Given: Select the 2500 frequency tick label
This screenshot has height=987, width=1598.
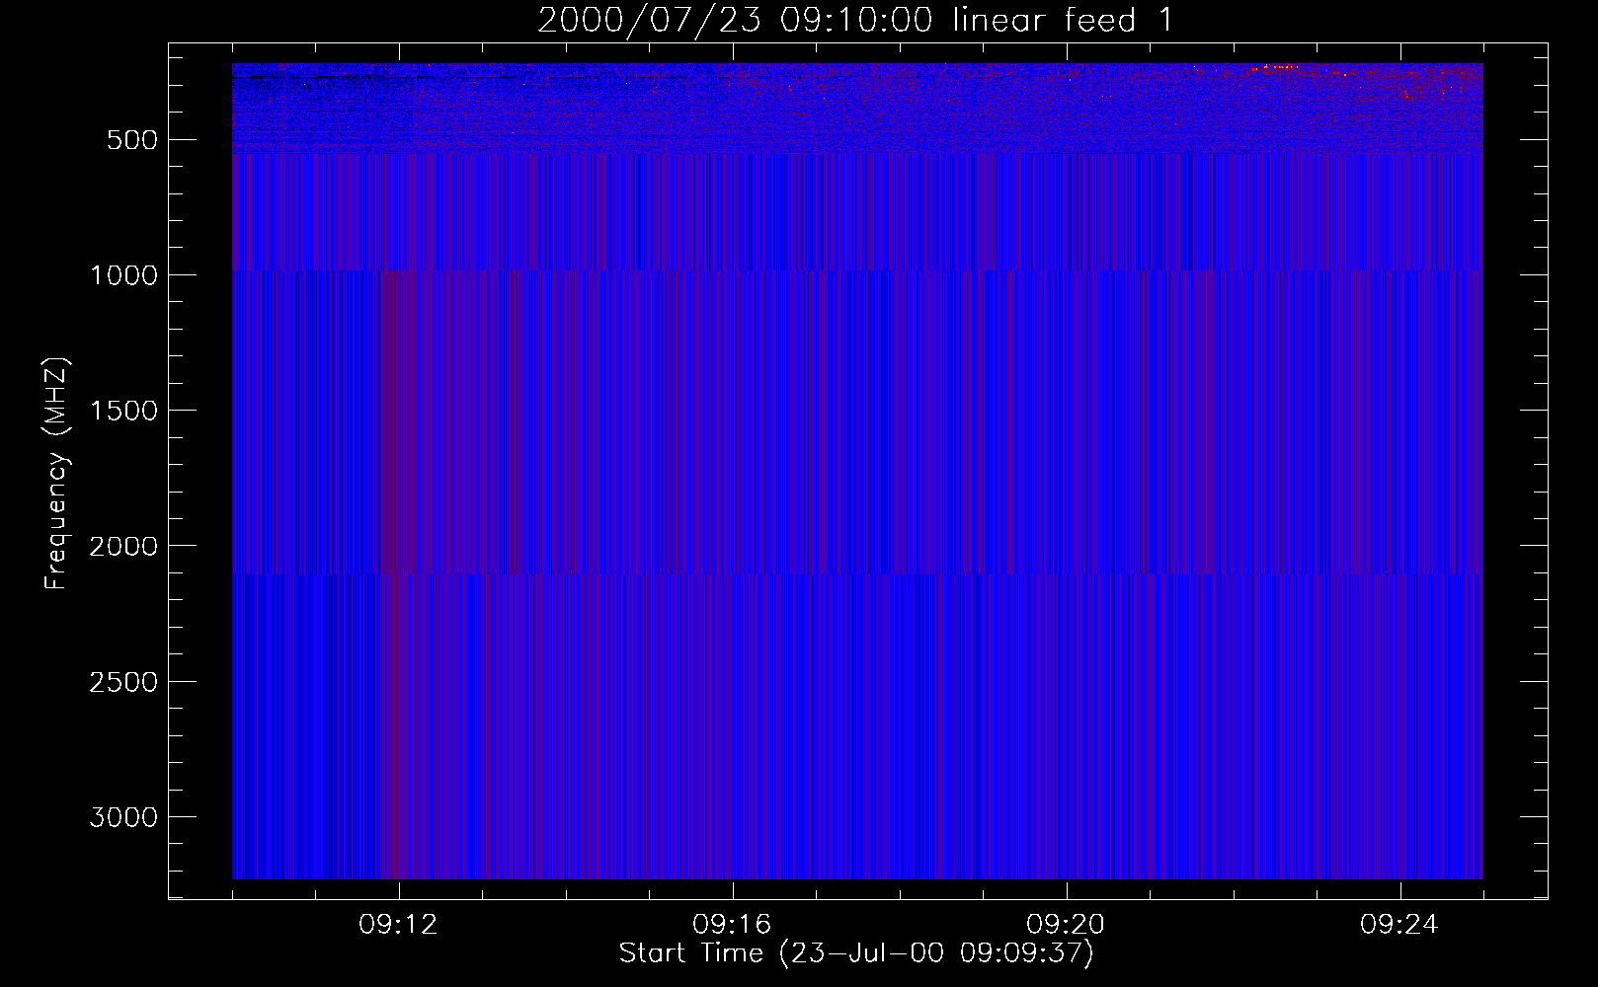Looking at the screenshot, I should (123, 682).
